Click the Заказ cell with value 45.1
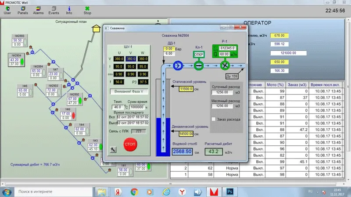351x197 pixels. [297, 162]
